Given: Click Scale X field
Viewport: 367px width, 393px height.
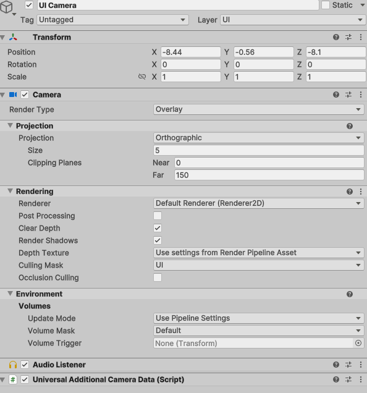Looking at the screenshot, I should (191, 77).
